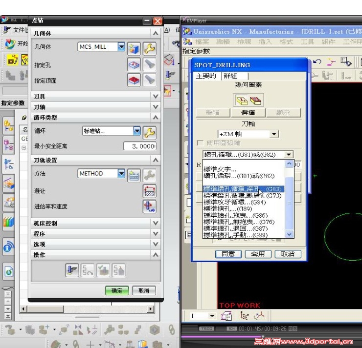The width and height of the screenshot is (362, 348).
Task: Click information icon in left sidebar
Action: coord(8,246)
